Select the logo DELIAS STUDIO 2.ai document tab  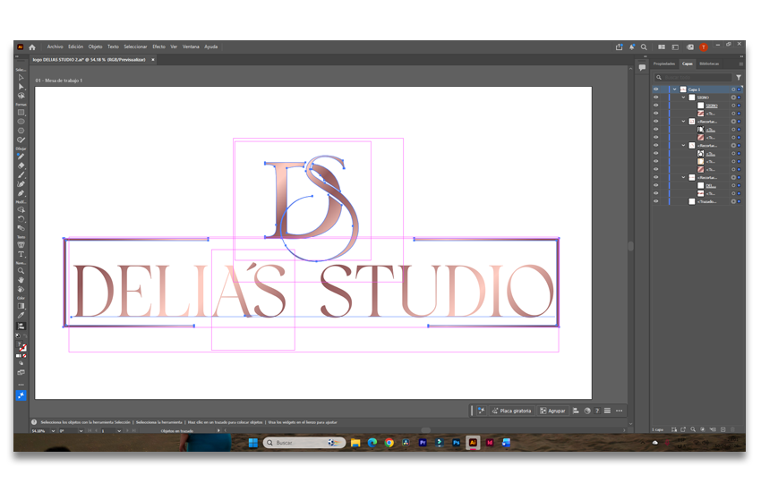pos(90,60)
